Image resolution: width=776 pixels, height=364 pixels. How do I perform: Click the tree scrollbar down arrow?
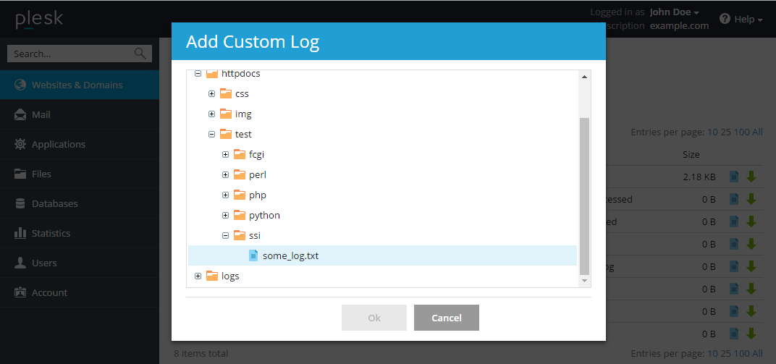(x=584, y=280)
